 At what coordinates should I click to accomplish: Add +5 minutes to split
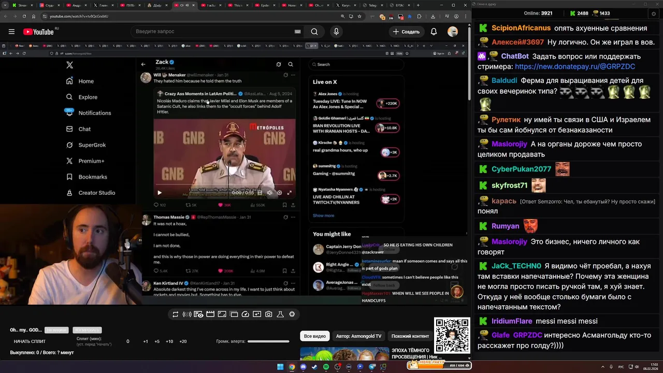pos(157,341)
